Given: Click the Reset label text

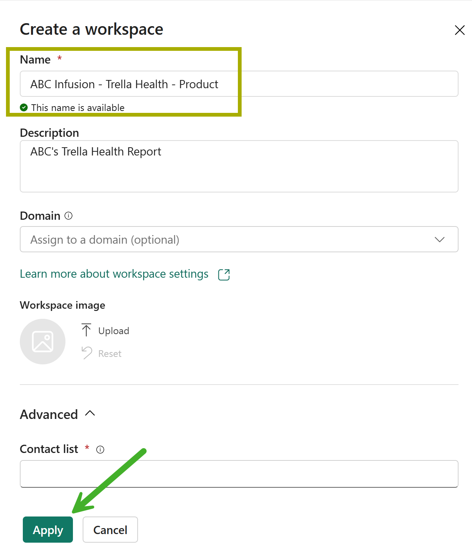Looking at the screenshot, I should click(x=110, y=354).
